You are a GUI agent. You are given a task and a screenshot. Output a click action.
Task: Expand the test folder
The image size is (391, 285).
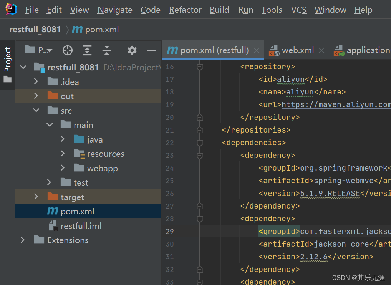[x=49, y=182]
